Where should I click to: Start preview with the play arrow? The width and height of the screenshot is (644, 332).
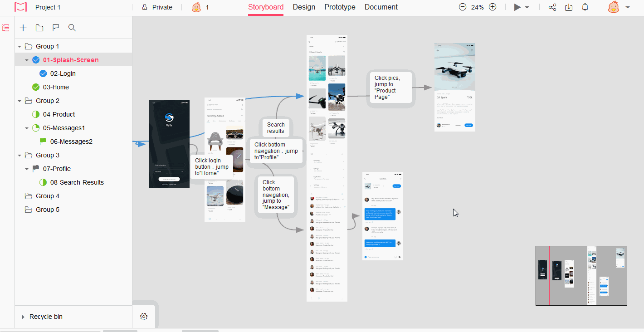click(x=517, y=7)
